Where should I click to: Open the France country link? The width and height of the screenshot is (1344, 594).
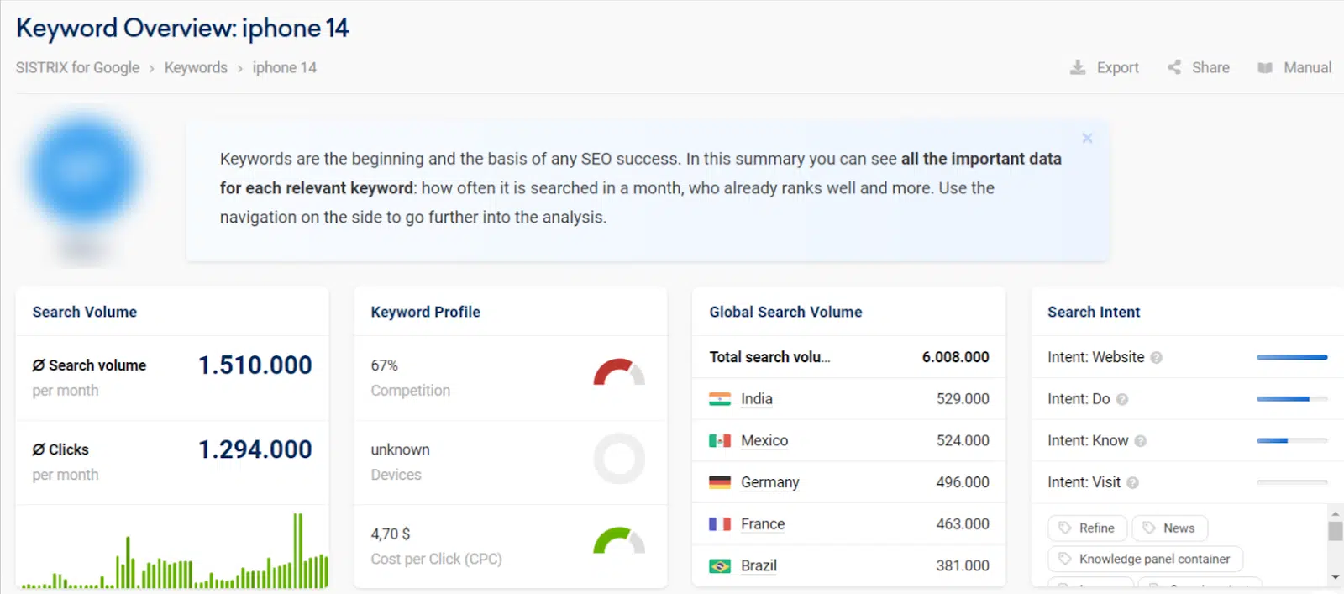coord(763,524)
